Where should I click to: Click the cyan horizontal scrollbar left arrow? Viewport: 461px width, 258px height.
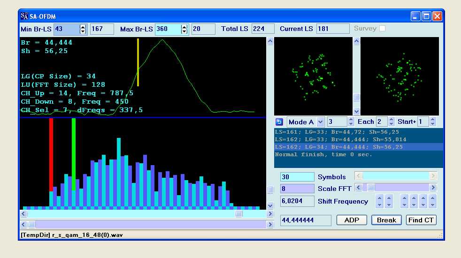click(x=23, y=214)
